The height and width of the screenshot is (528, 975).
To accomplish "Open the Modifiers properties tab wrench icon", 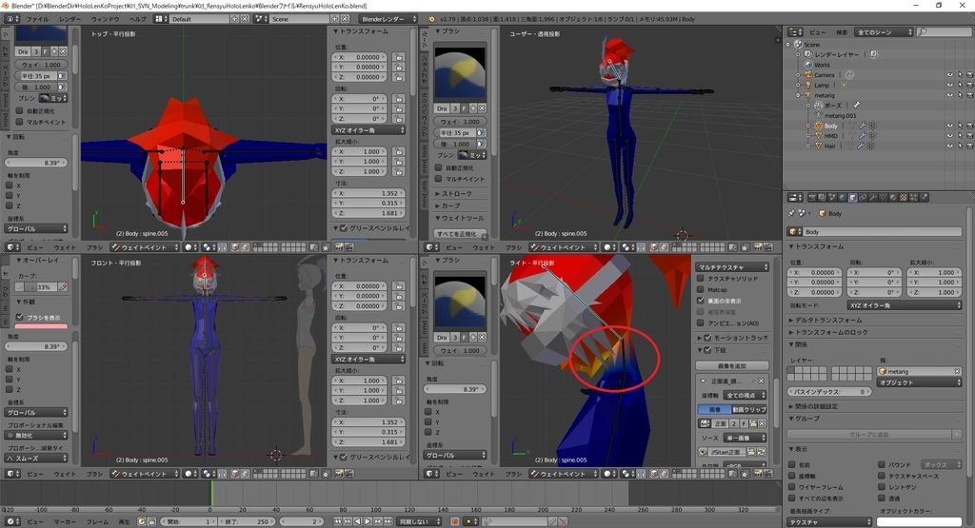I will tap(873, 198).
